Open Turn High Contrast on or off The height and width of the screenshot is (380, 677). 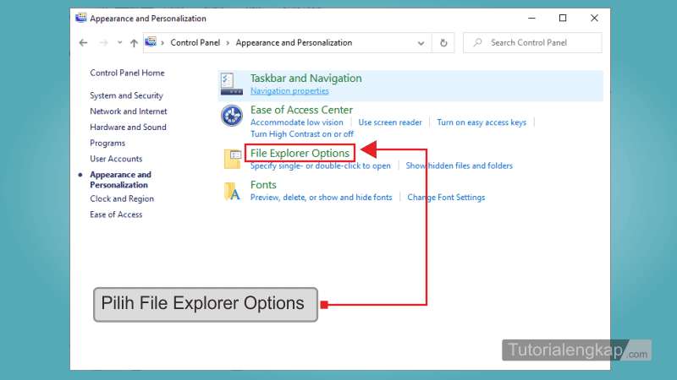point(302,134)
